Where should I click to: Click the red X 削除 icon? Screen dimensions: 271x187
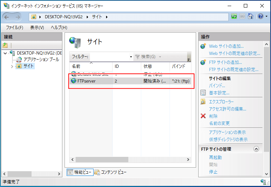[203, 116]
